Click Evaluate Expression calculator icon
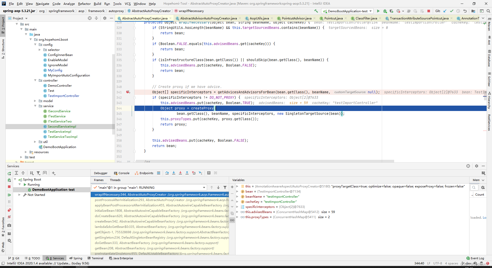This screenshot has width=492, height=268. point(209,173)
